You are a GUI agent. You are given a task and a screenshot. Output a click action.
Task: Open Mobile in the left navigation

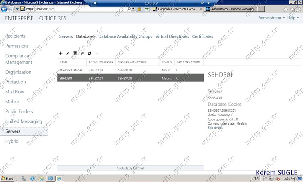point(12,102)
